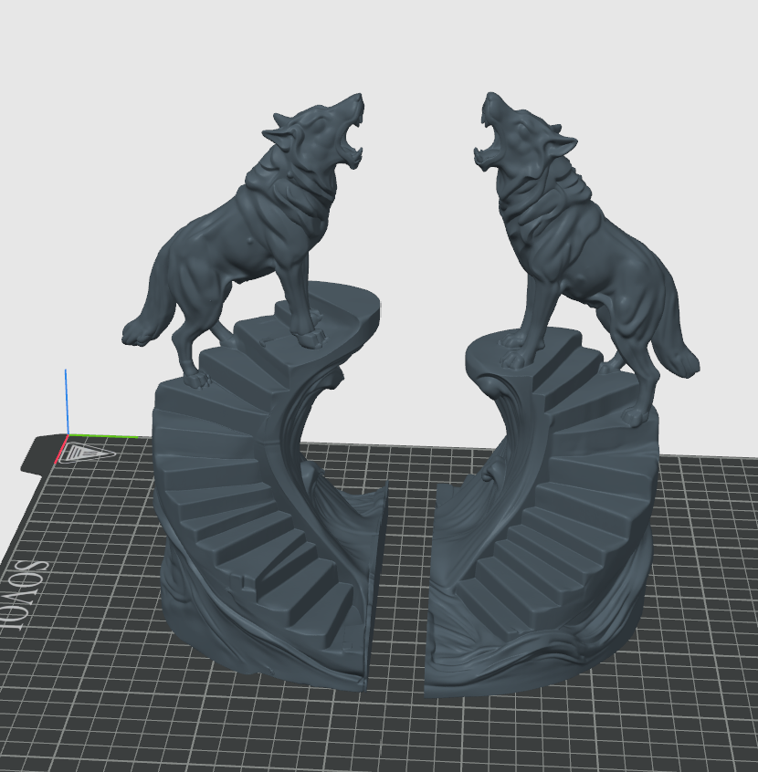758x772 pixels.
Task: Click the left wolf's front paw
Action: [x=310, y=337]
